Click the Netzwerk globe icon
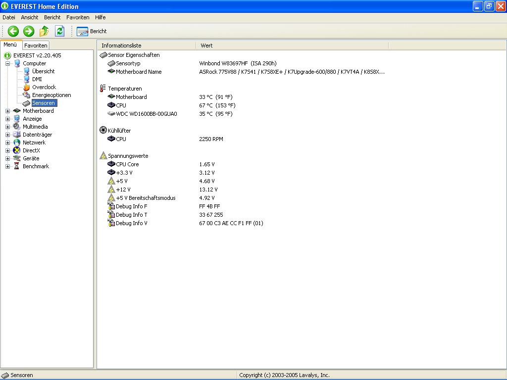 [17, 142]
